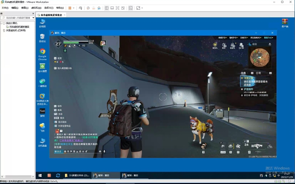Open the 选项卡(T) menu in VMware
This screenshot has width=295, height=184.
(x=49, y=8)
